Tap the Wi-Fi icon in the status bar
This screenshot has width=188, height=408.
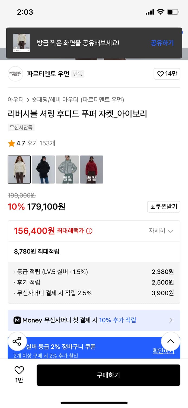(x=160, y=12)
